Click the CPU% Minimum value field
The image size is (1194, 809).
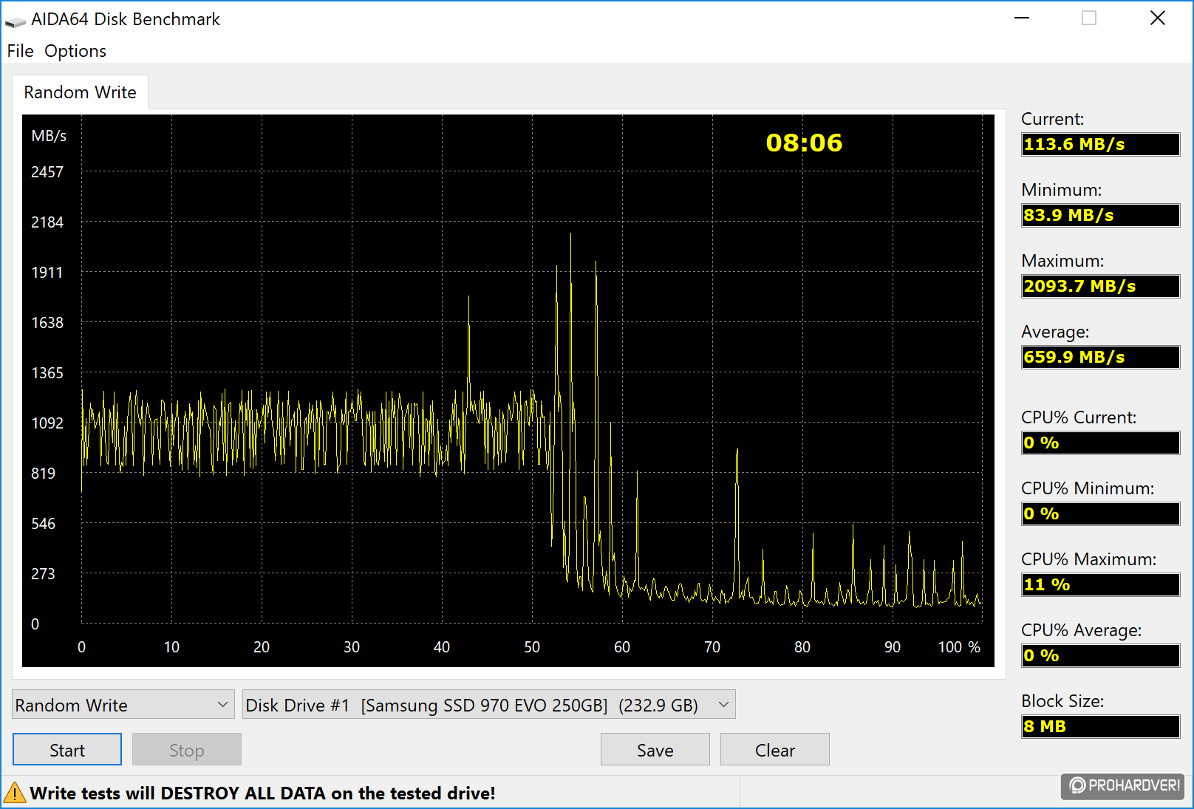coord(1100,513)
